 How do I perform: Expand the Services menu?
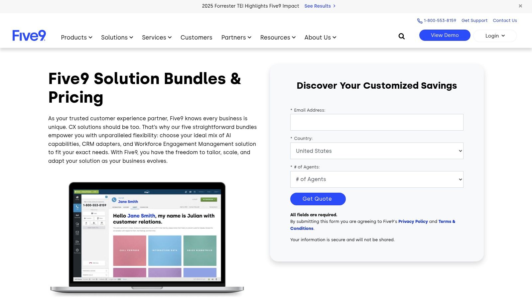click(157, 38)
